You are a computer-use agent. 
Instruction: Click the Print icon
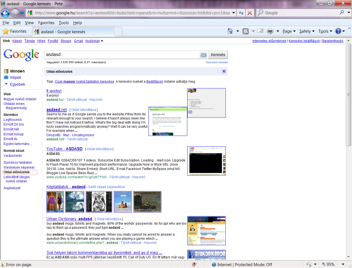pos(270,31)
